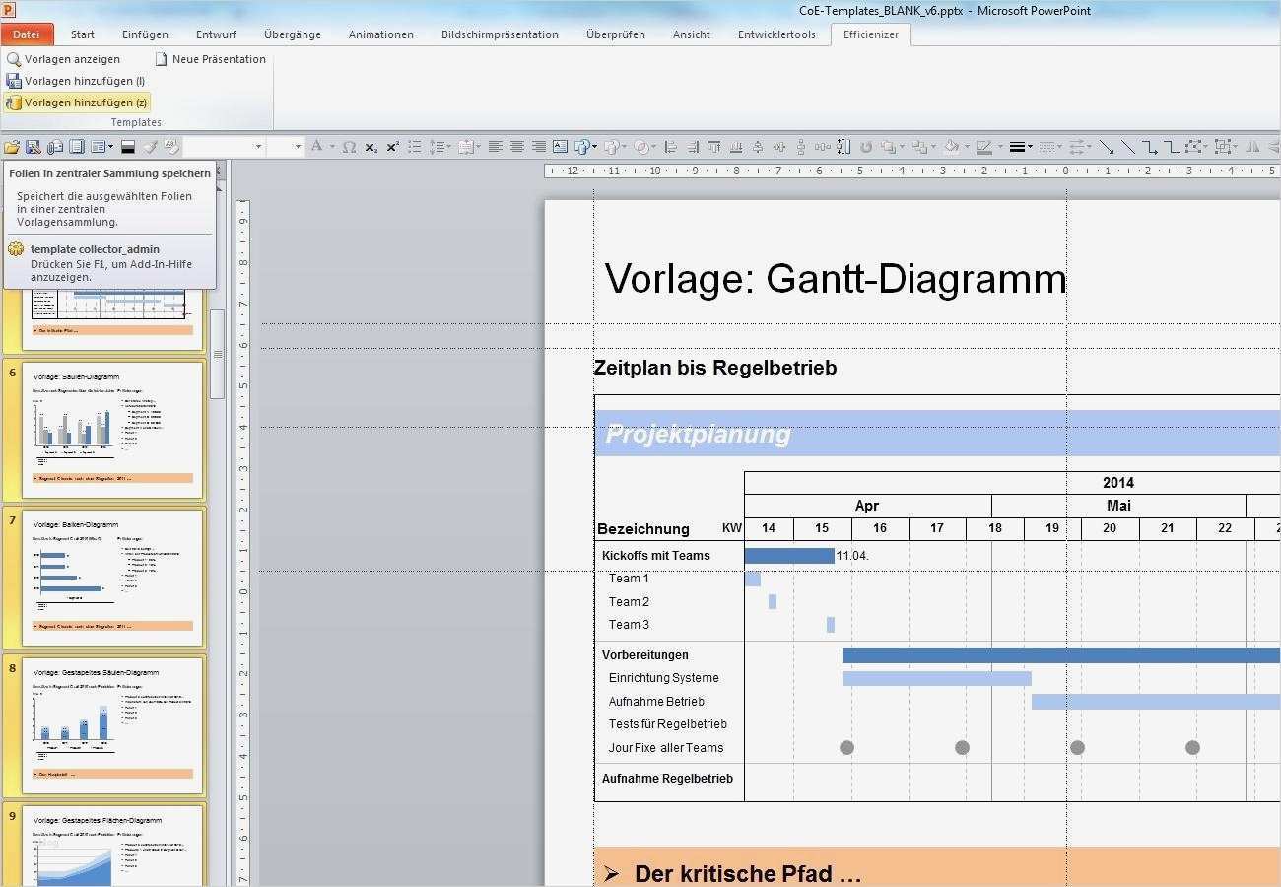Click Vorlagen anzeigen button
Image resolution: width=1281 pixels, height=887 pixels.
(x=63, y=59)
